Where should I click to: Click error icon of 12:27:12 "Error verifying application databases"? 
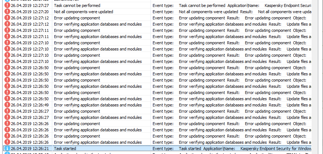pos(7,25)
